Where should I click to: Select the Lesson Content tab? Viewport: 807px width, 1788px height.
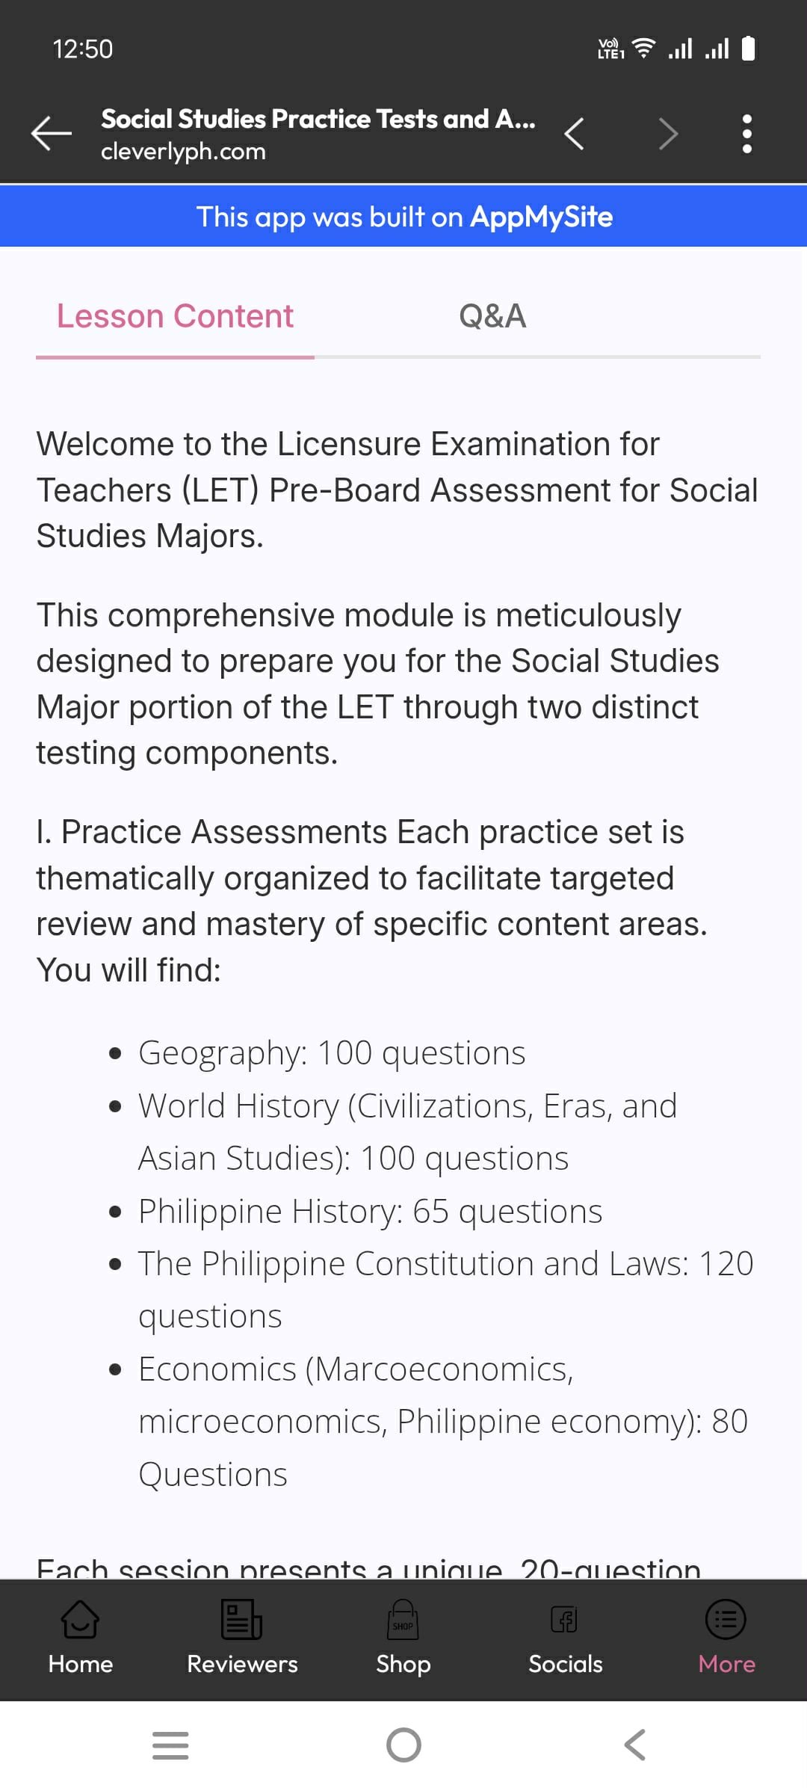click(x=175, y=316)
